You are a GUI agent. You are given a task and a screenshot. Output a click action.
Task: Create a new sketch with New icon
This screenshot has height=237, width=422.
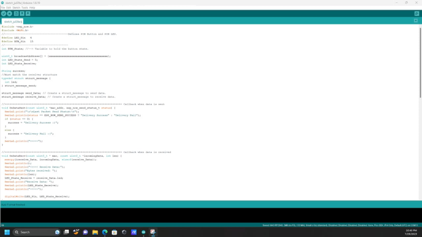(16, 14)
